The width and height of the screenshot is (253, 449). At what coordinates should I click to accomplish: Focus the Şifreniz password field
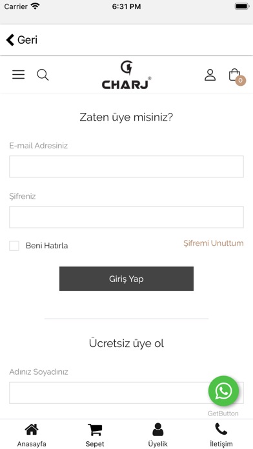126,217
